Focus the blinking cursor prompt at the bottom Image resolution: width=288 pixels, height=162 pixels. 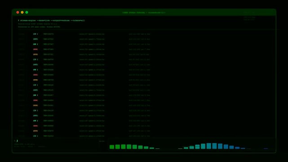click(x=17, y=141)
